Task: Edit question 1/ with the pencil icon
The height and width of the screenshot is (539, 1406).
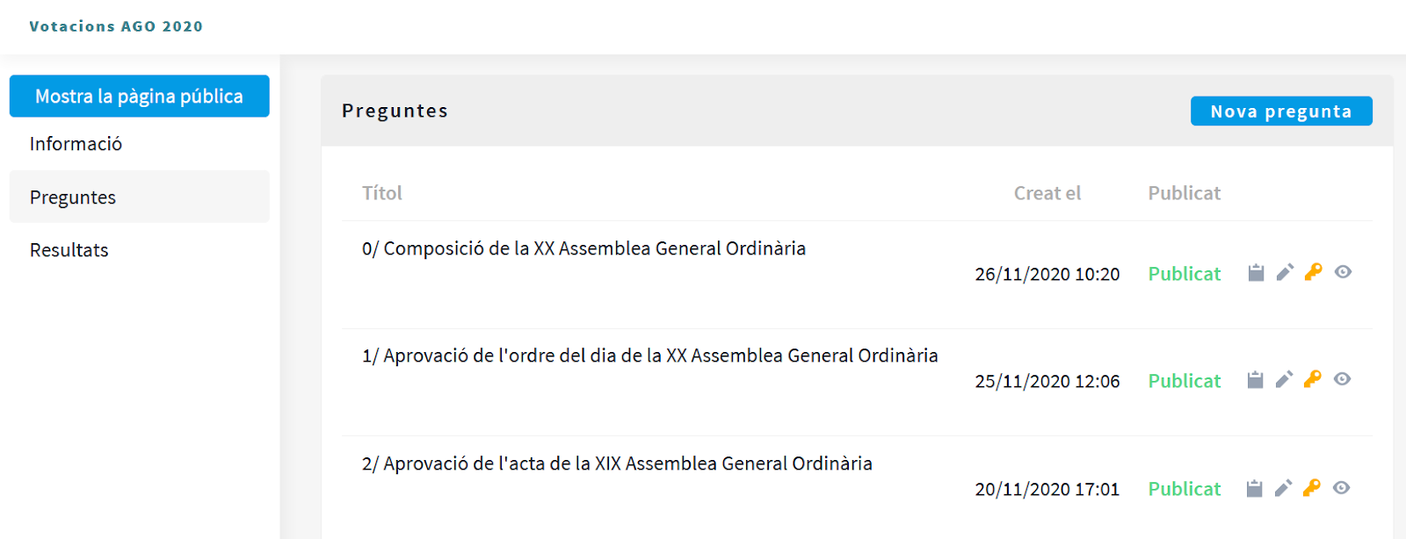Action: tap(1284, 380)
